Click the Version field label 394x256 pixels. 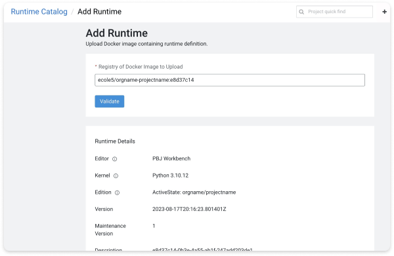tap(104, 209)
